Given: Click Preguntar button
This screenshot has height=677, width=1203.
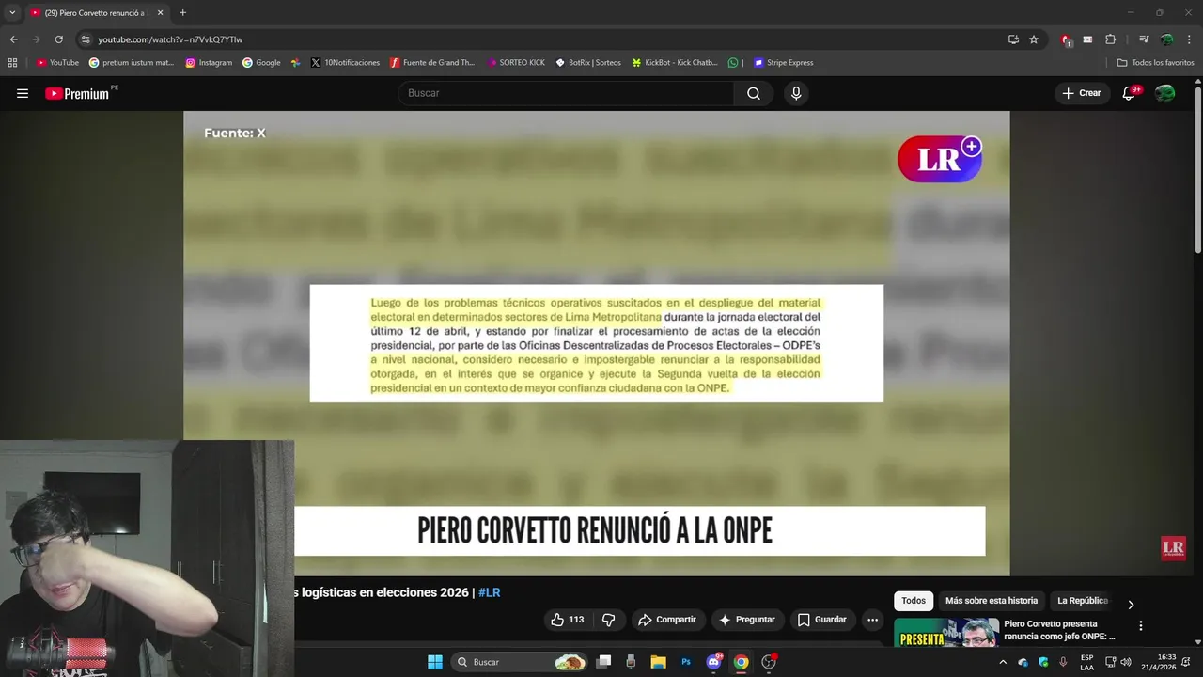Looking at the screenshot, I should (747, 620).
